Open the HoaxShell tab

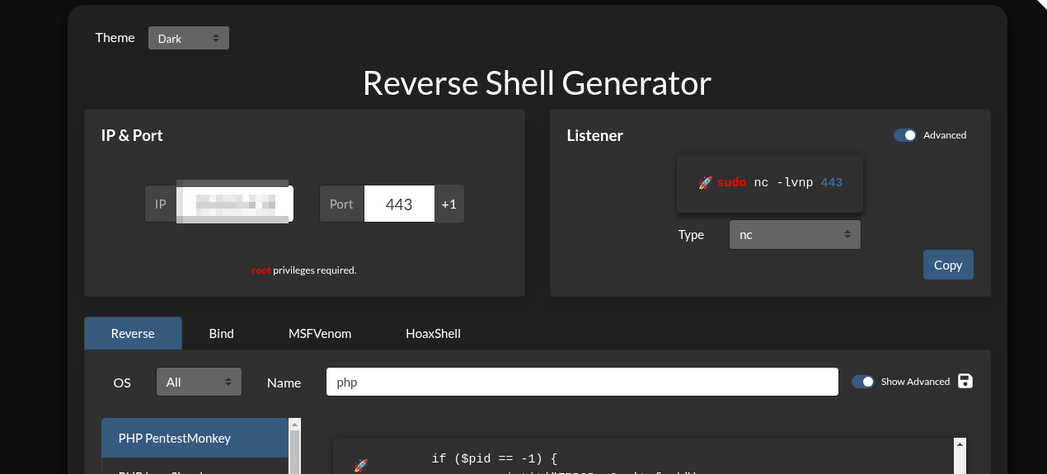pos(433,333)
